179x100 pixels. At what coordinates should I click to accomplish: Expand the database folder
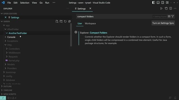[x=4, y=80]
